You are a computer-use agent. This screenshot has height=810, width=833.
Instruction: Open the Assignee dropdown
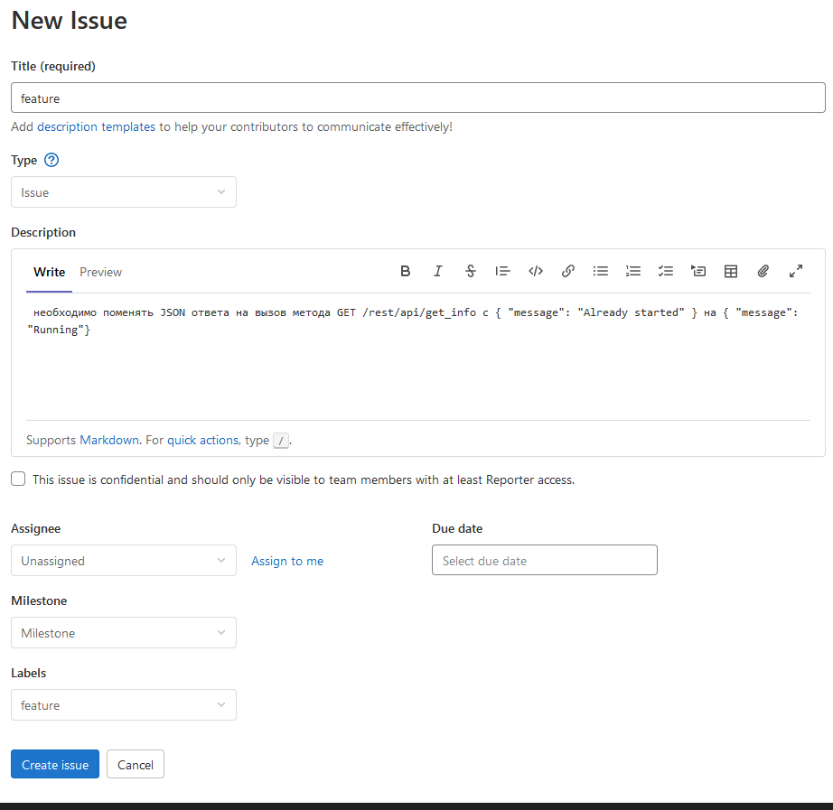coord(123,560)
